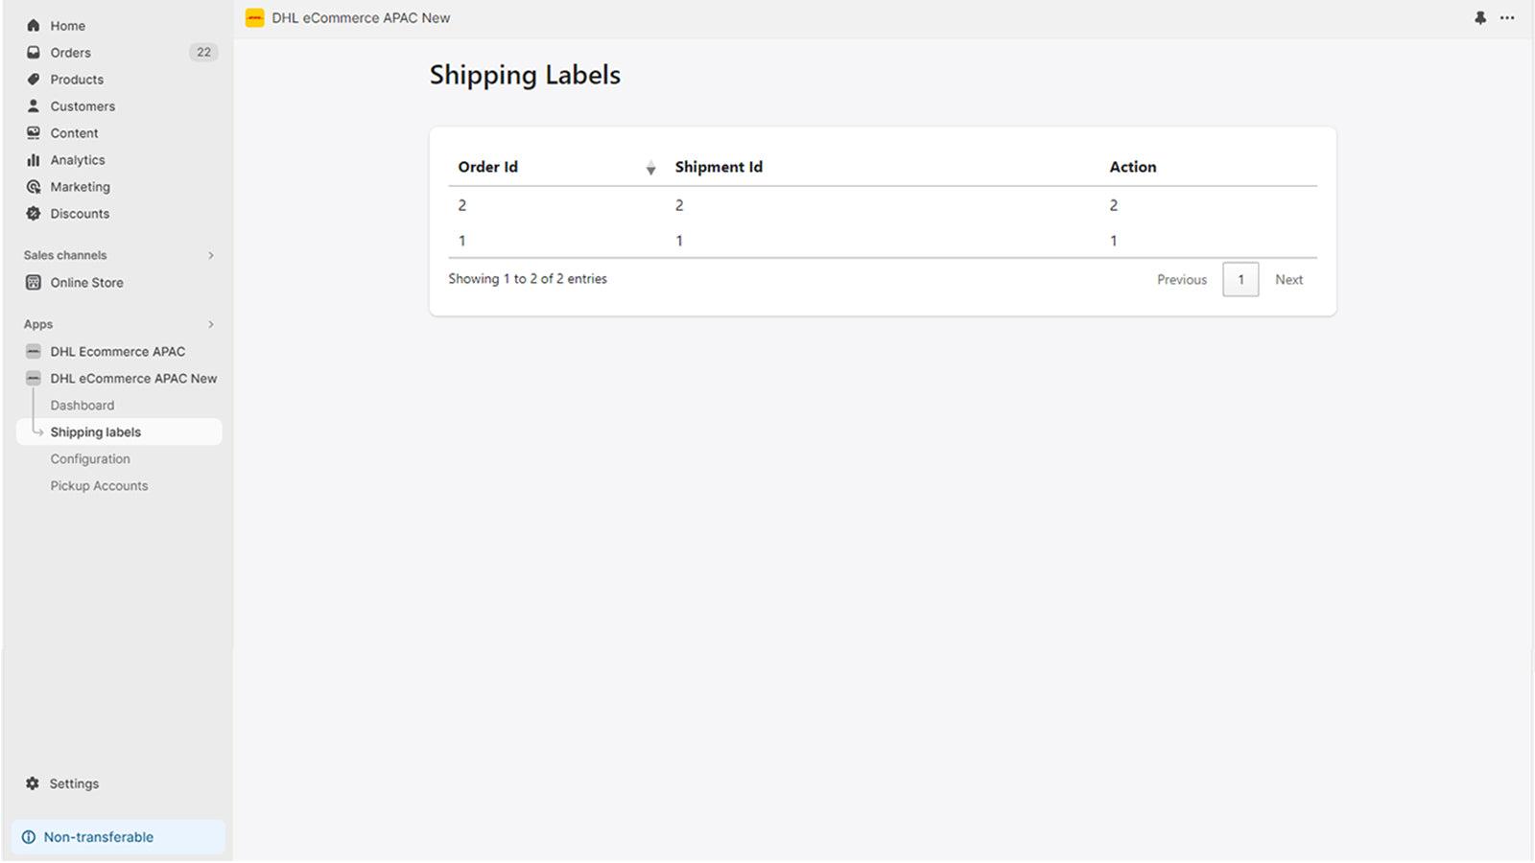Expand the Sales channels section
This screenshot has height=863, width=1535.
[211, 256]
